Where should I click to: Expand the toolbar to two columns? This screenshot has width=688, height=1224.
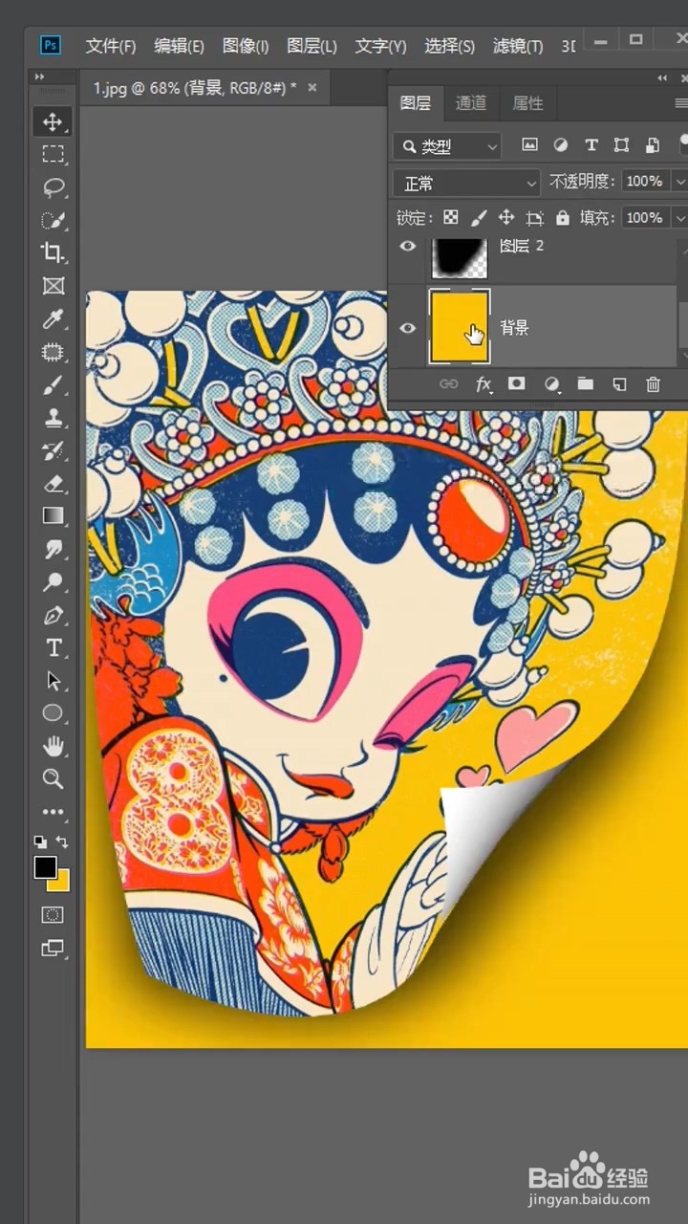pyautogui.click(x=39, y=76)
